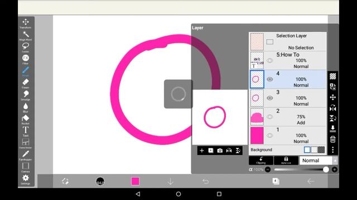357x200 pixels.
Task: Open the Canvas tool
Action: [x=26, y=168]
